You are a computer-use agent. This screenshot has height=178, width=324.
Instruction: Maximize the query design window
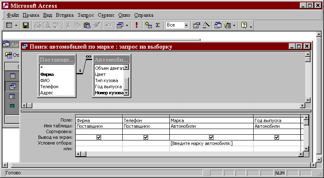[x=299, y=47]
